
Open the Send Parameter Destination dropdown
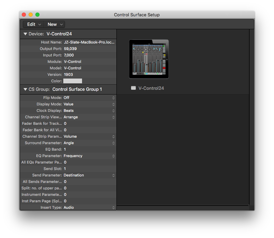click(x=89, y=175)
